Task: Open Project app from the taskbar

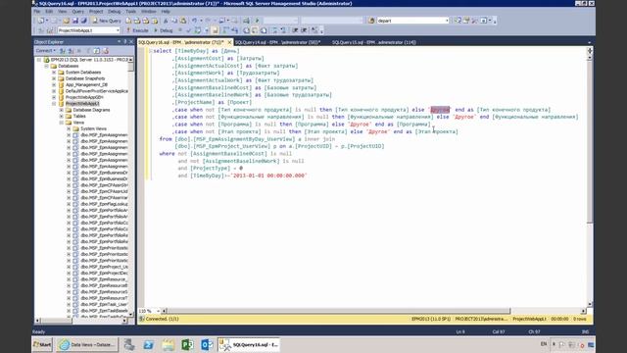Action: tap(187, 344)
